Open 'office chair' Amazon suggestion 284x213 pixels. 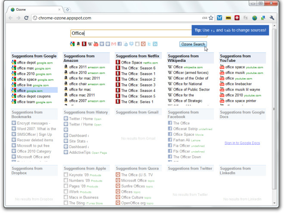86,84
